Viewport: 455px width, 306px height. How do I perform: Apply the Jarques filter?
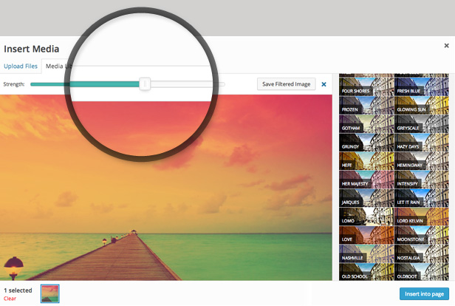point(366,199)
